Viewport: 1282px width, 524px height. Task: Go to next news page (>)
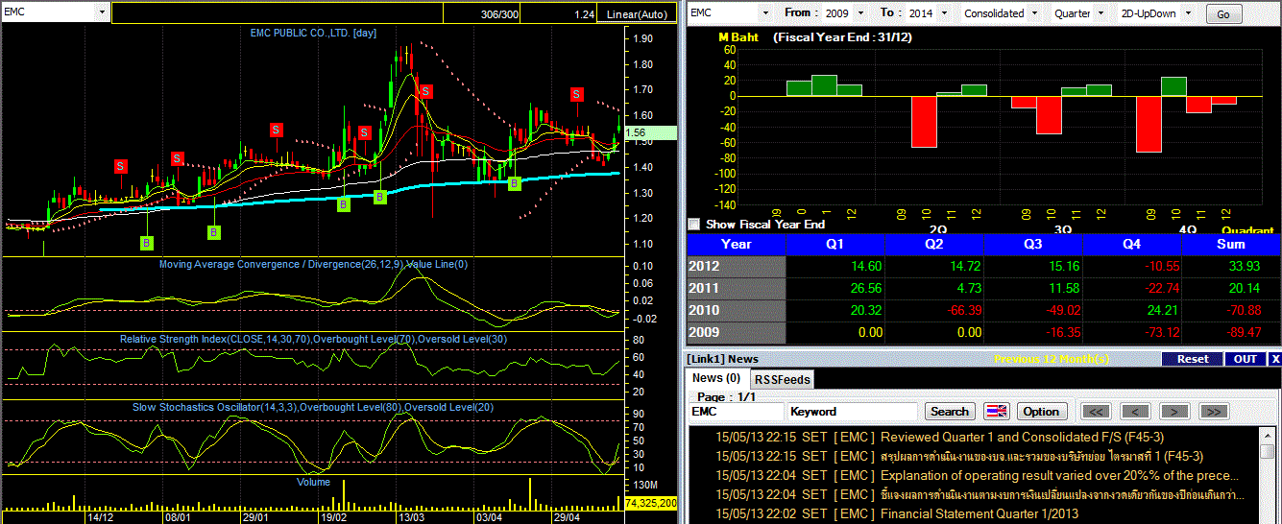(x=1174, y=411)
